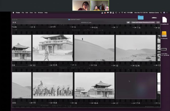Screen dimensions: 170x111
Task: Click the camel caravan photo frame 15A
Action: 53,86
